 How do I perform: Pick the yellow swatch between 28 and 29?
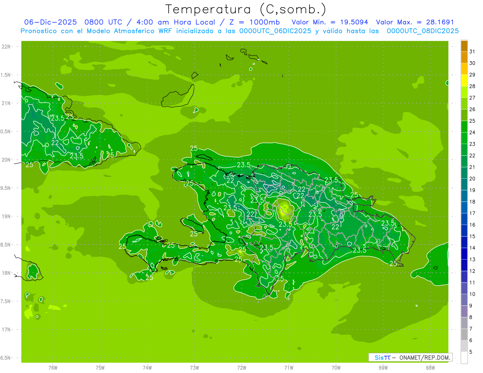pos(464,80)
